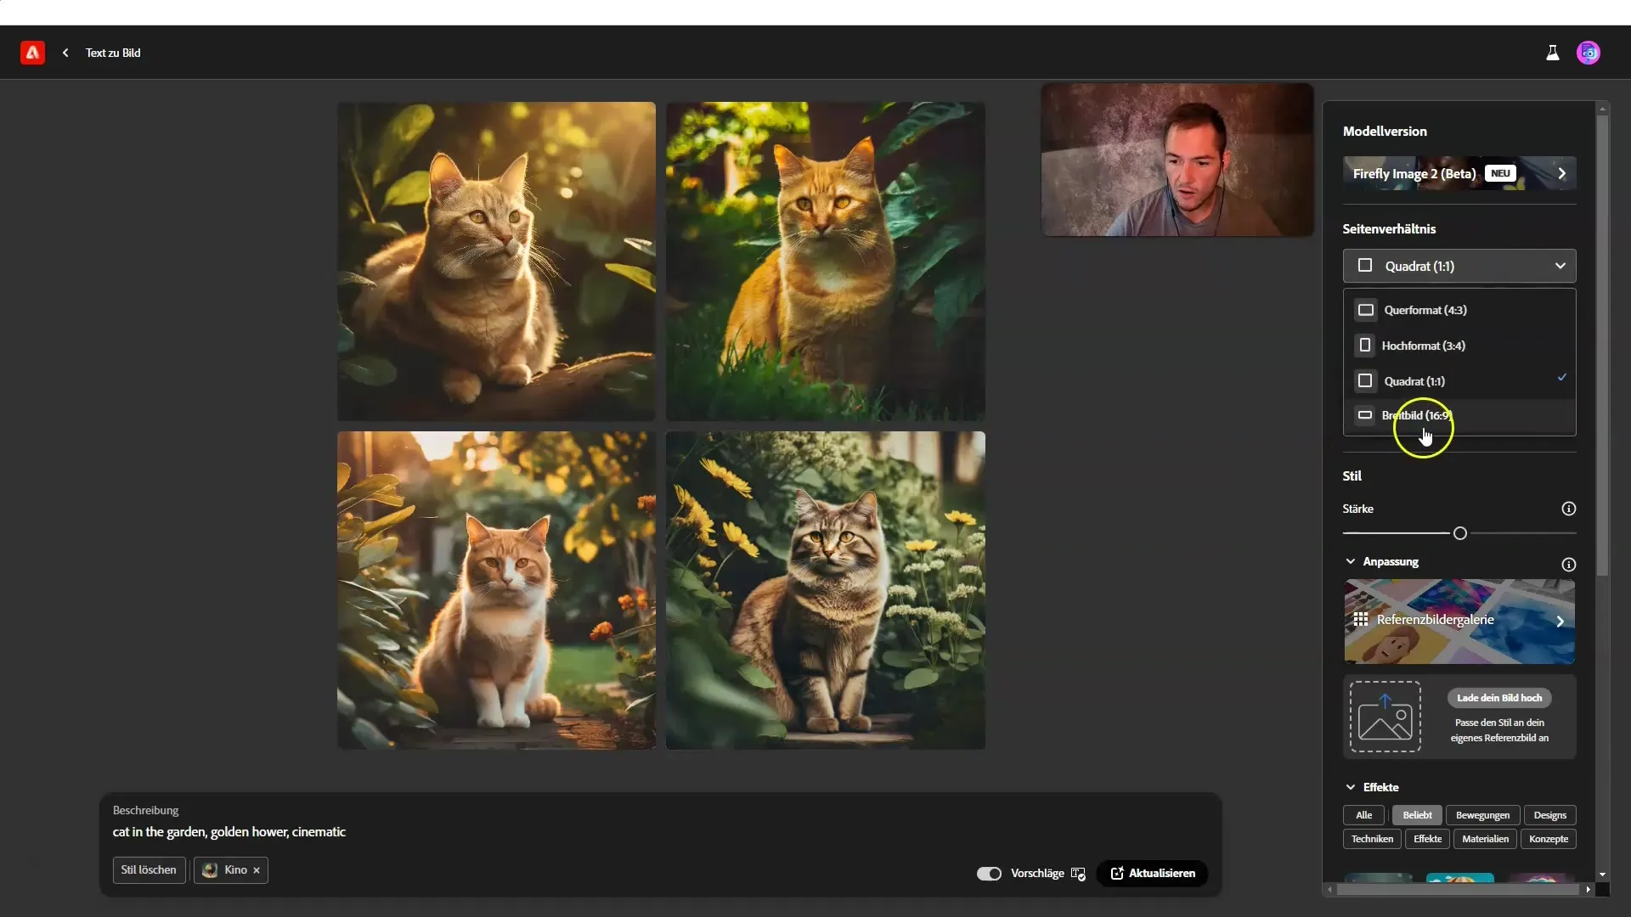Toggle the Vorschläge switch on/off

989,874
